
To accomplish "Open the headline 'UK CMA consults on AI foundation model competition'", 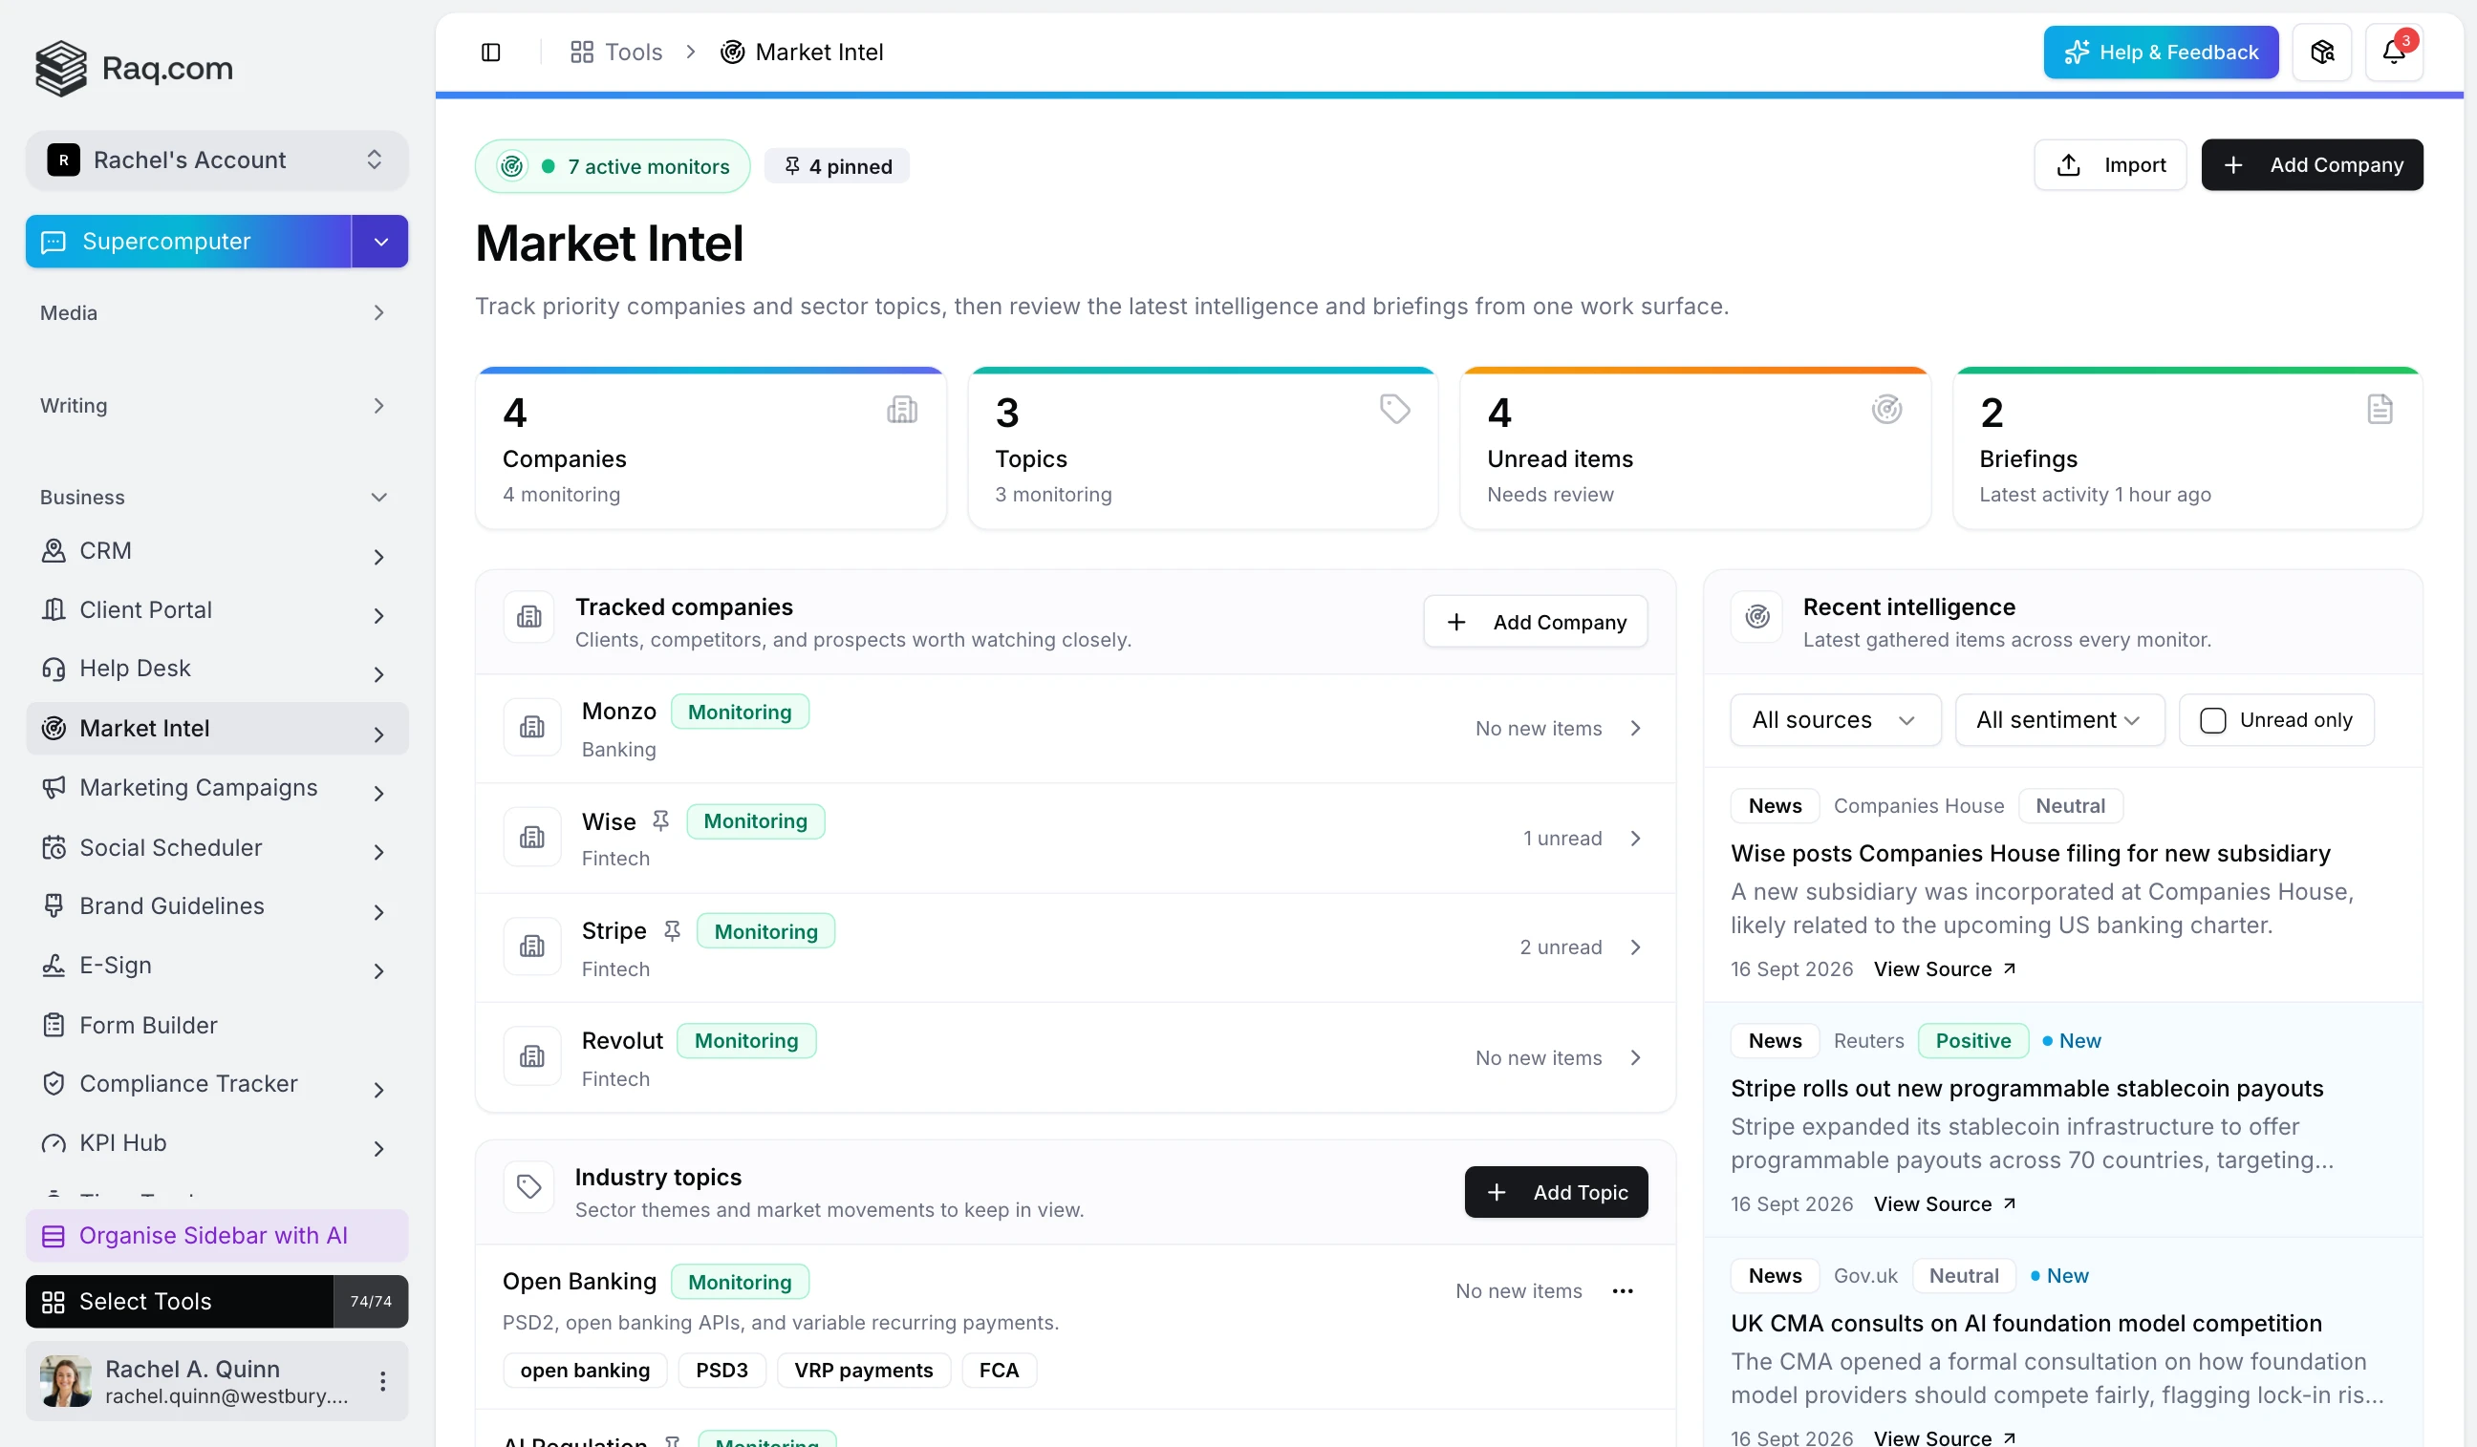I will pyautogui.click(x=2026, y=1323).
